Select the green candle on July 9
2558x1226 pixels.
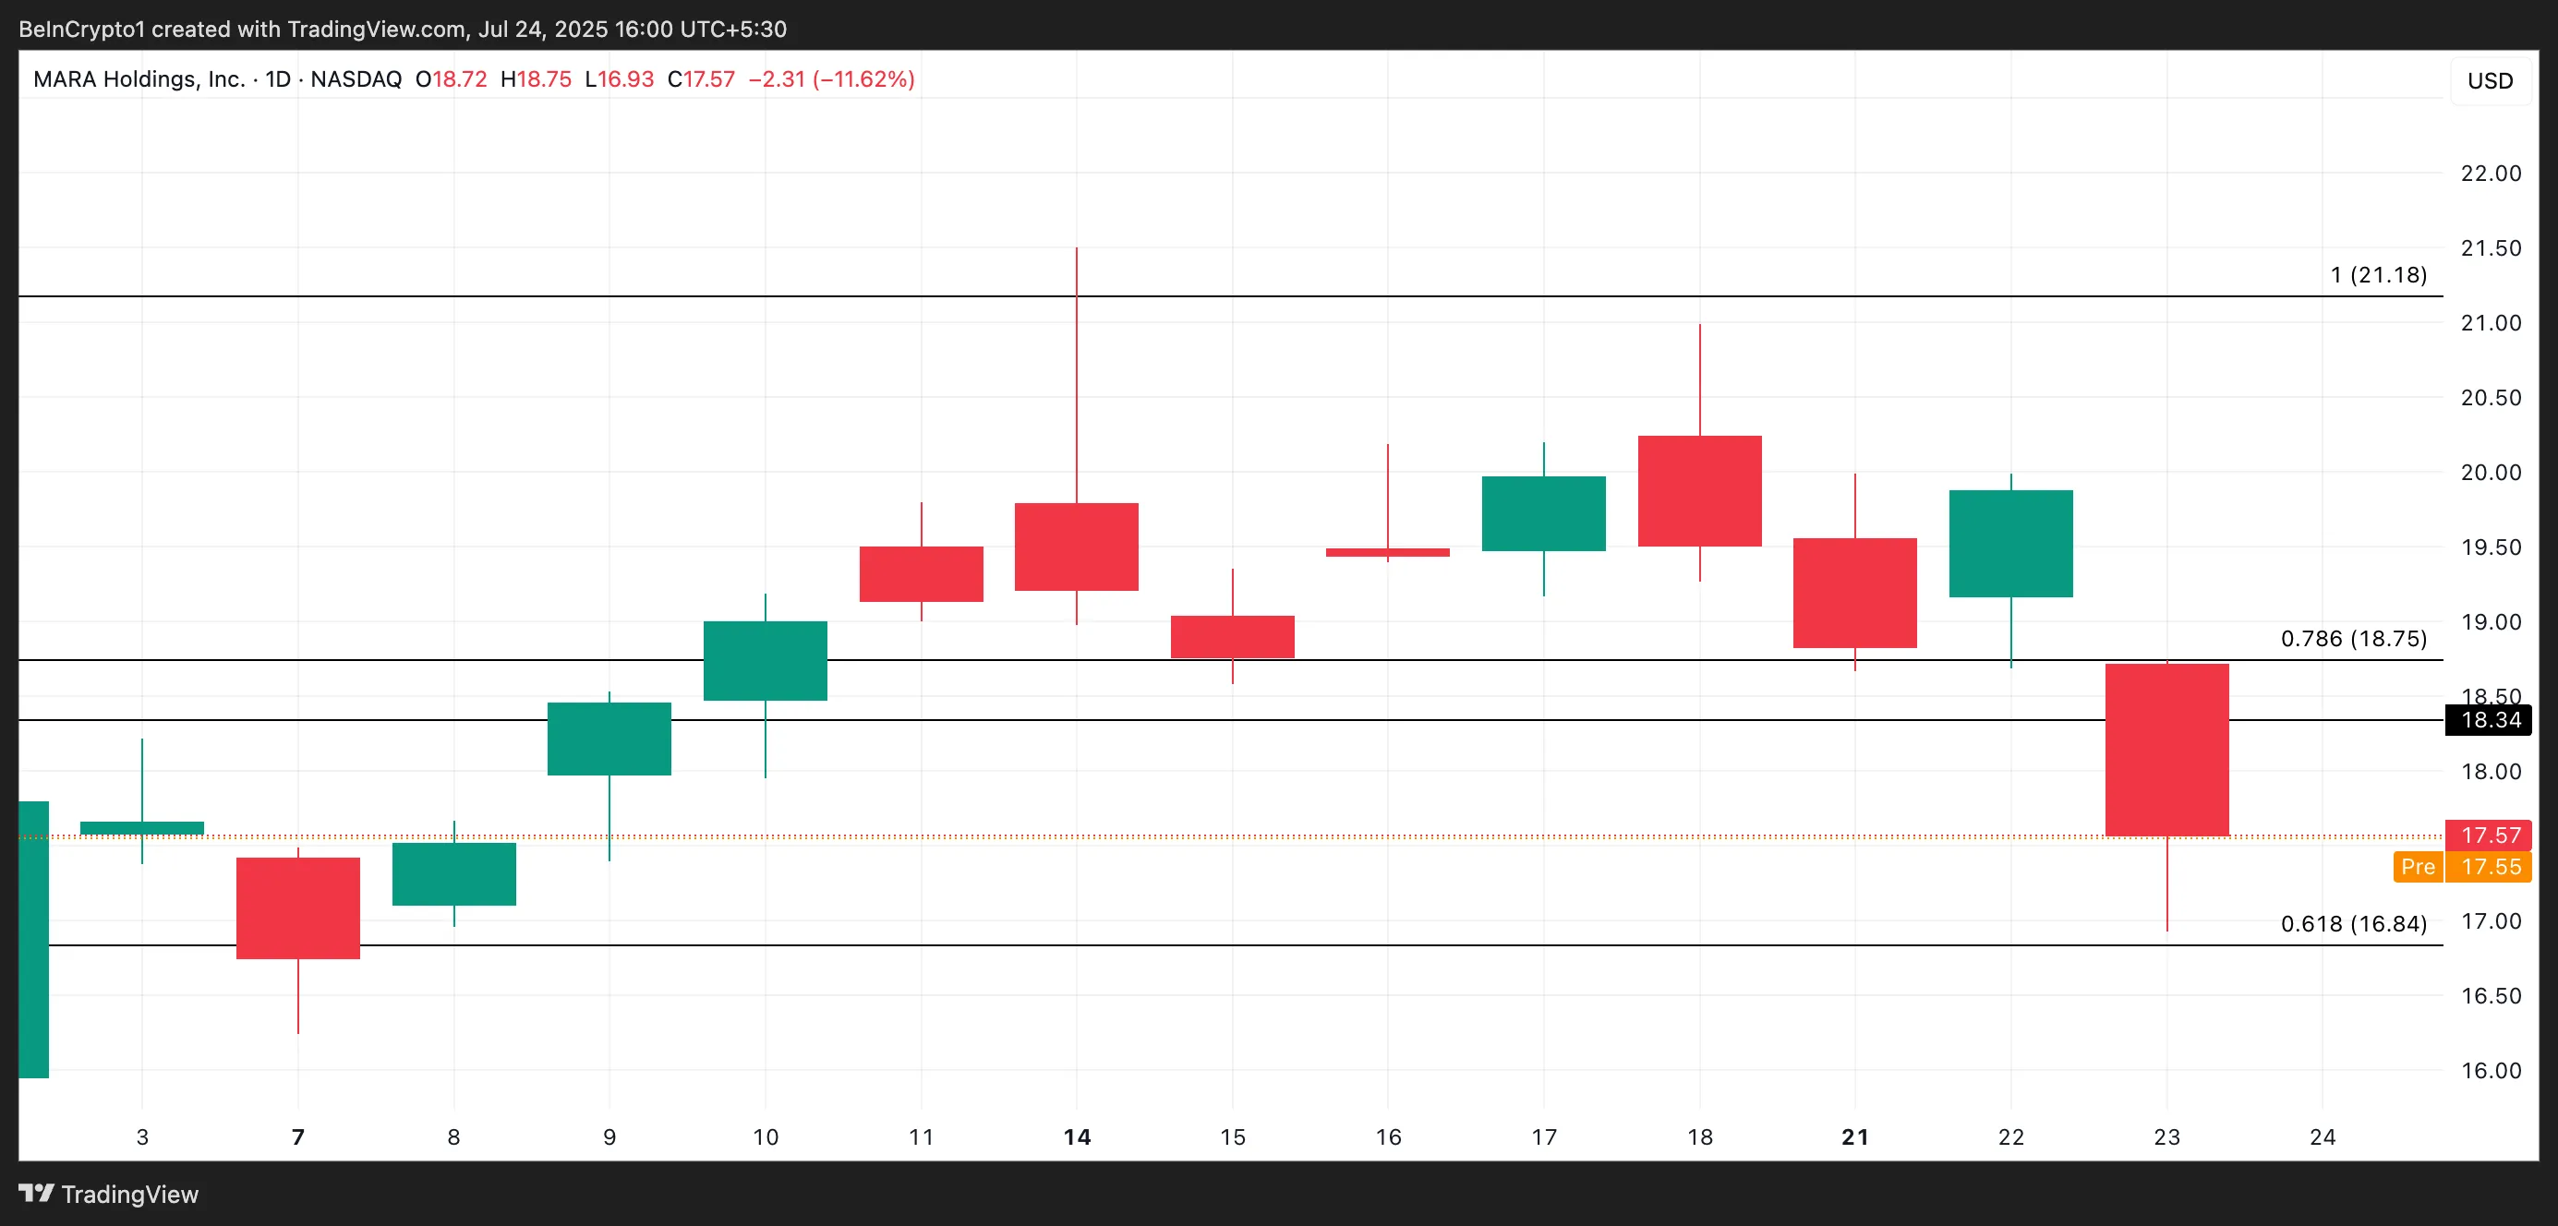pyautogui.click(x=609, y=739)
